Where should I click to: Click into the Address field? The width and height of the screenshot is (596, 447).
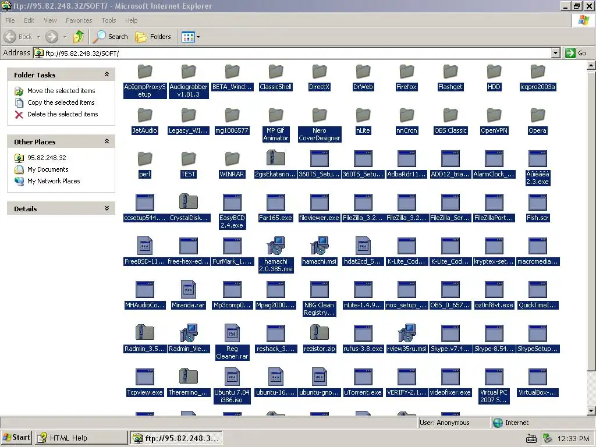pyautogui.click(x=292, y=53)
